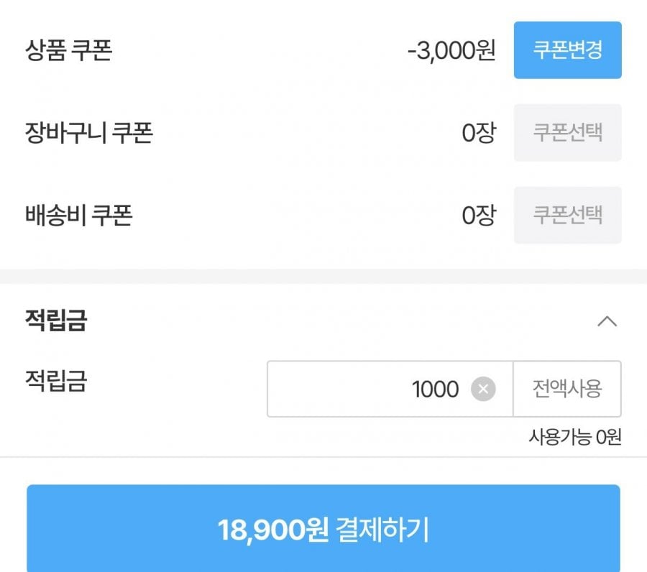This screenshot has width=647, height=572.
Task: Apply all points with 전액사용
Action: coord(567,389)
